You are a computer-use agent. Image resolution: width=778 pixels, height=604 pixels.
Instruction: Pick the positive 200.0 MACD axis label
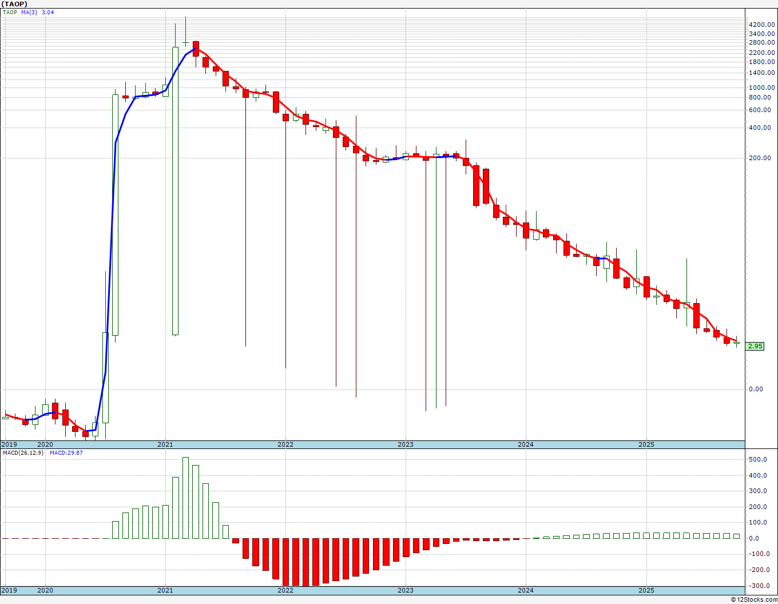757,507
